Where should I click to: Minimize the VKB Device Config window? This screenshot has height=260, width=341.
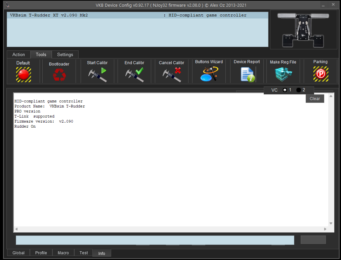[x=323, y=5]
